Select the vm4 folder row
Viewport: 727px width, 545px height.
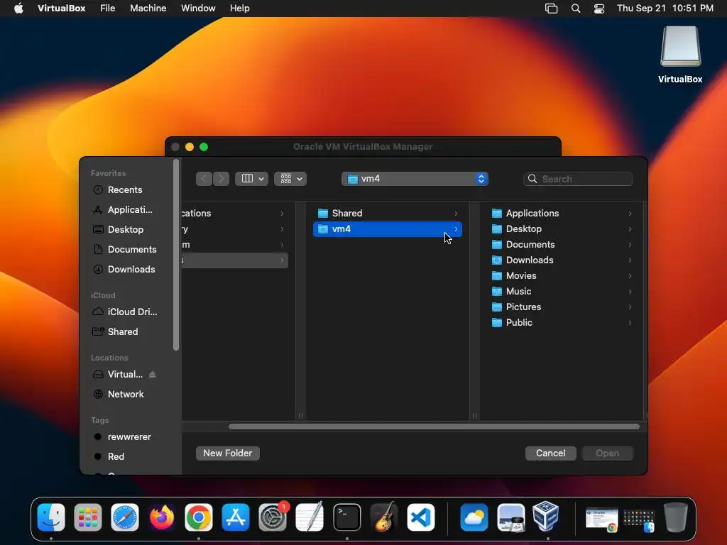[x=388, y=229]
